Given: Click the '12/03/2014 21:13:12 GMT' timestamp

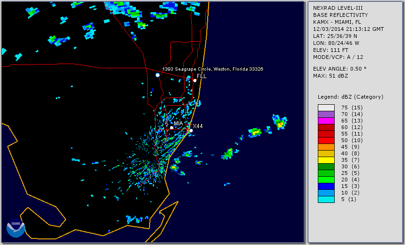Looking at the screenshot, I should pyautogui.click(x=348, y=29).
